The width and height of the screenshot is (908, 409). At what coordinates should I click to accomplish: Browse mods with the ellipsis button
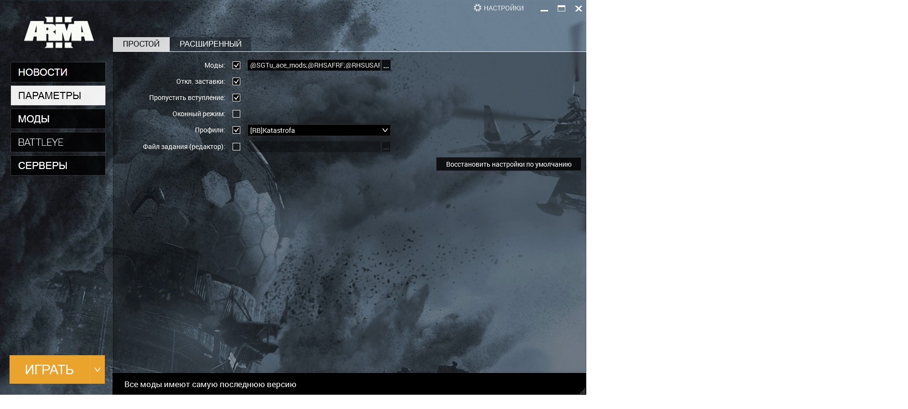386,66
